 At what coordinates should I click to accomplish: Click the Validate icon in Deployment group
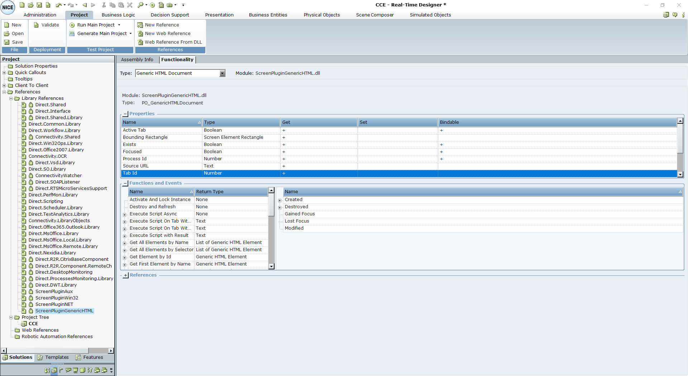click(36, 25)
